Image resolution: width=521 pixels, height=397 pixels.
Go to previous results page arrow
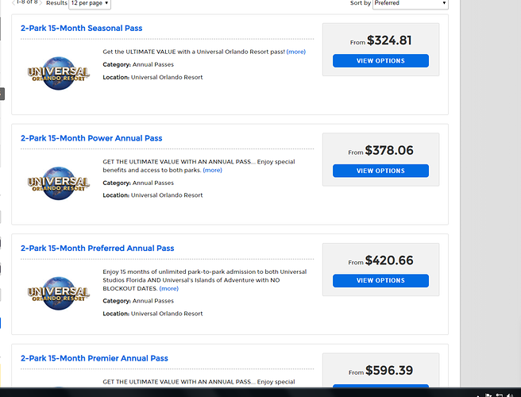coord(14,2)
